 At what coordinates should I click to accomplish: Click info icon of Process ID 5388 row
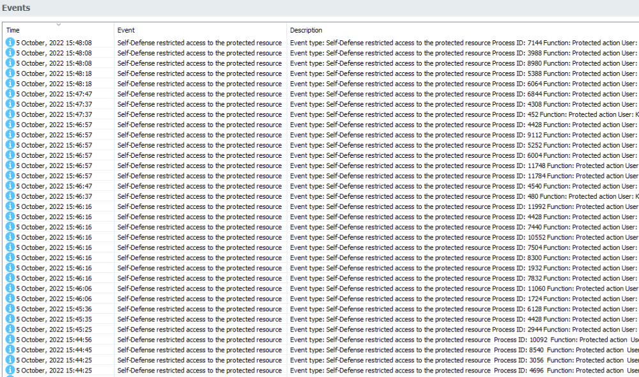[10, 73]
